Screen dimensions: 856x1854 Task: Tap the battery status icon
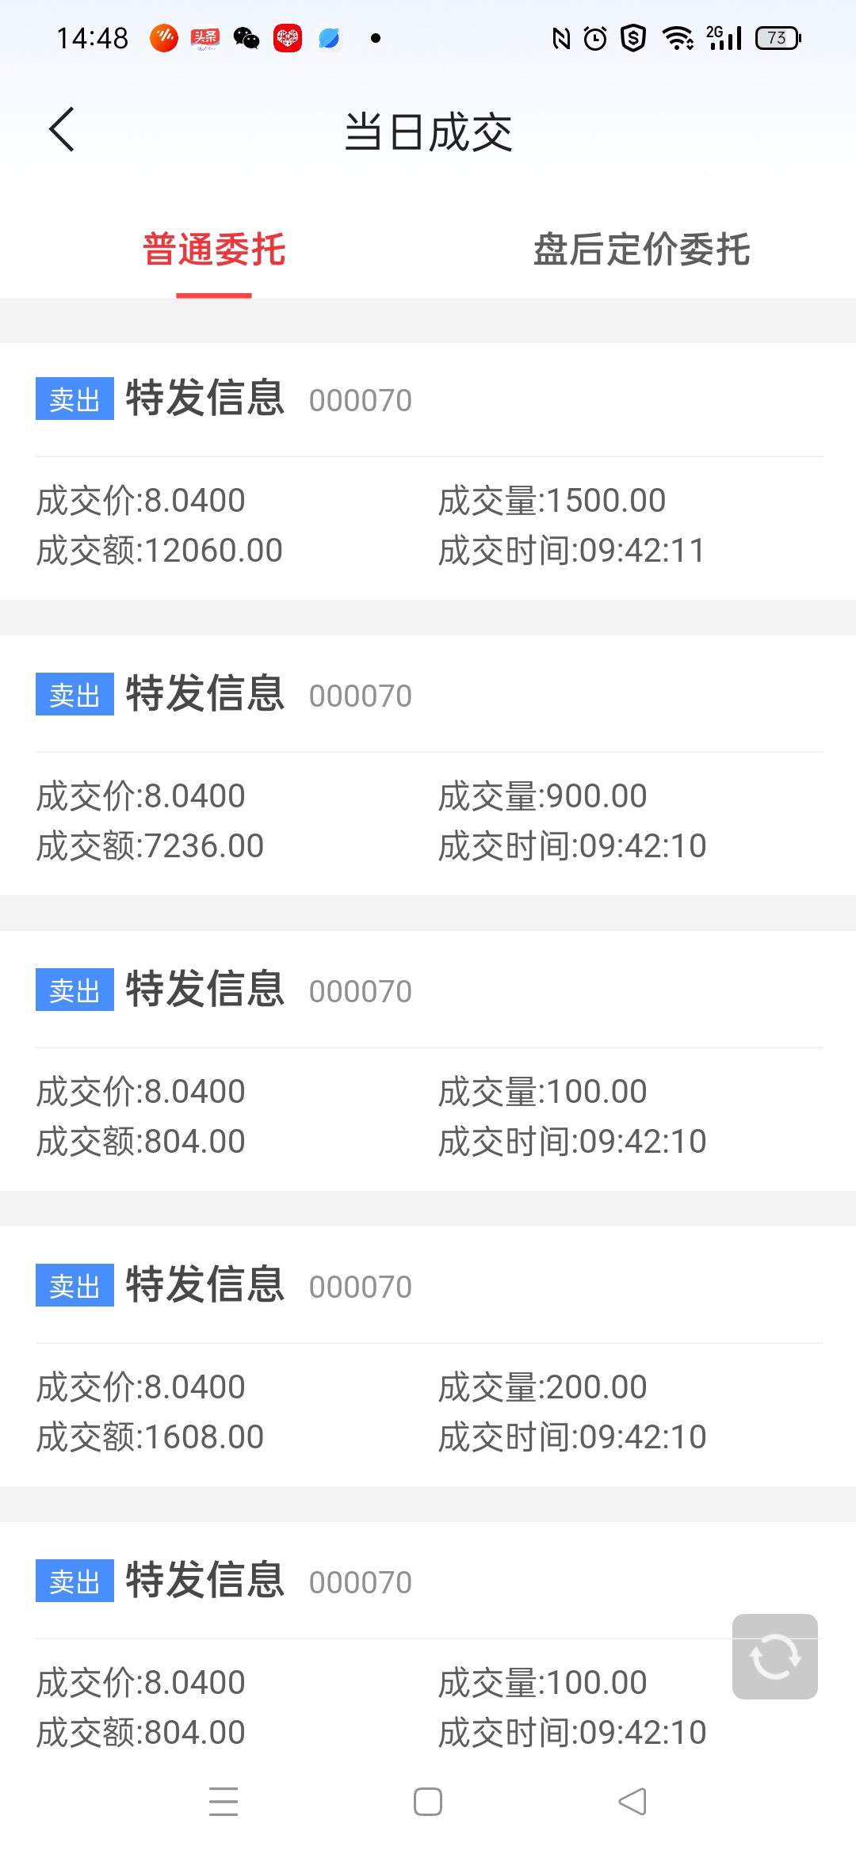[x=778, y=38]
